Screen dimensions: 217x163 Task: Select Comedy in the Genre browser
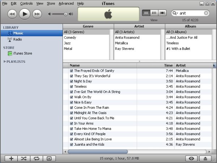86,38
